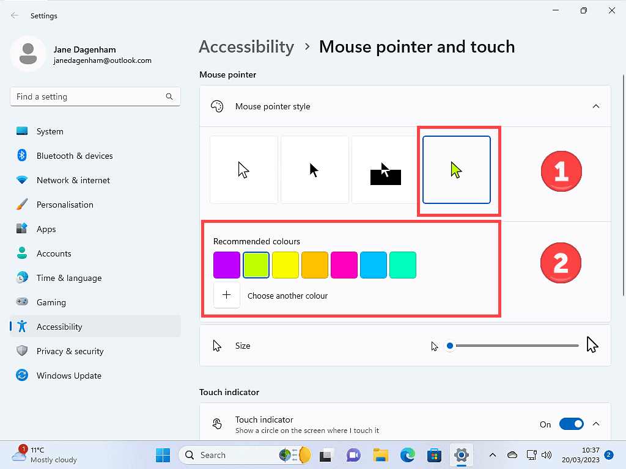Expand the Touch indicator options chevron
This screenshot has width=626, height=469.
pyautogui.click(x=596, y=424)
